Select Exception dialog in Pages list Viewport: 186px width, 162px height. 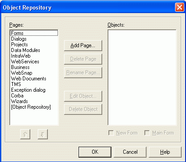pos(34,90)
